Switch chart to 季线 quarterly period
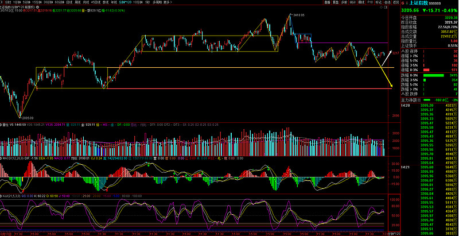Viewport: 459px width, 236px height. tap(105, 2)
